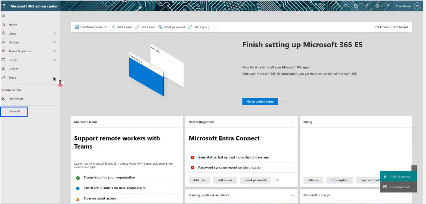Click the pencil icon for Edit a user
Screen dimensions: 426x204
137,27
